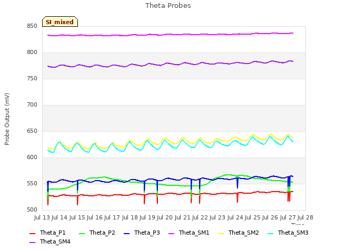Click the yellow Theta_SM2 legend swatch
The width and height of the screenshot is (337, 252).
click(x=221, y=233)
